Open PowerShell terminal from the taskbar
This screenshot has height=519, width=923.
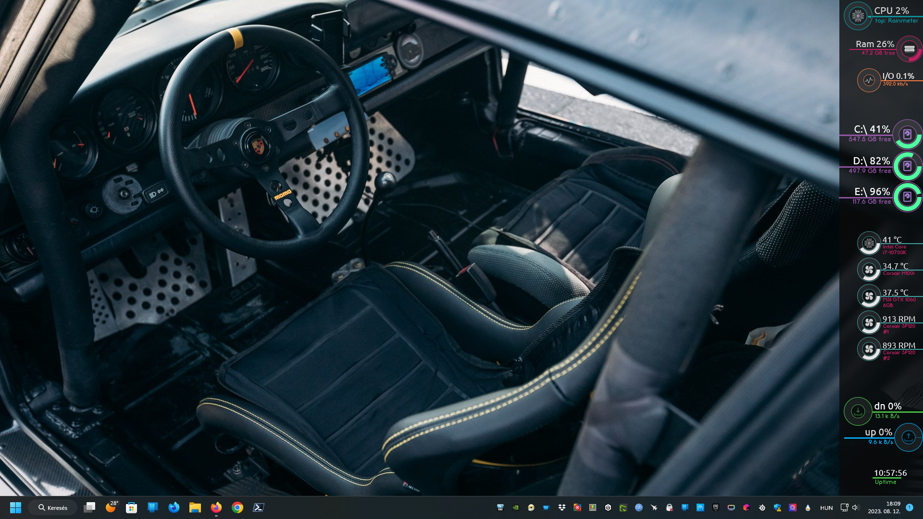pyautogui.click(x=258, y=507)
